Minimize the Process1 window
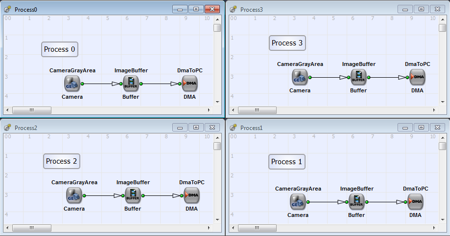 pyautogui.click(x=404, y=128)
